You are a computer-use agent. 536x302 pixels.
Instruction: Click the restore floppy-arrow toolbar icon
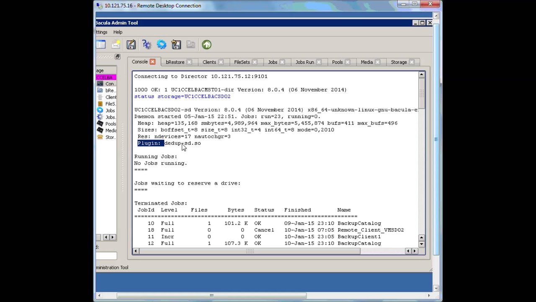(176, 44)
